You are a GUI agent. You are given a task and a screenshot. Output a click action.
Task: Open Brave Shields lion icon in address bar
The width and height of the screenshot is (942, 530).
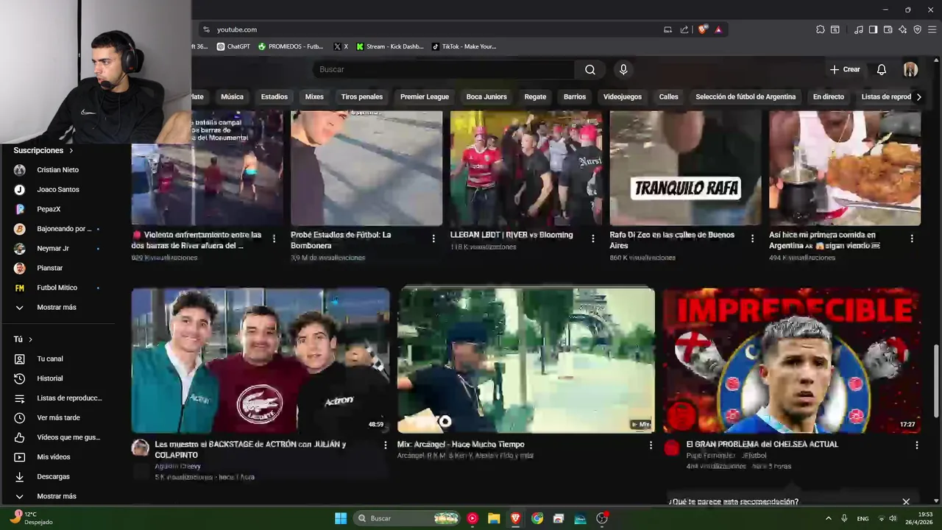coord(703,29)
